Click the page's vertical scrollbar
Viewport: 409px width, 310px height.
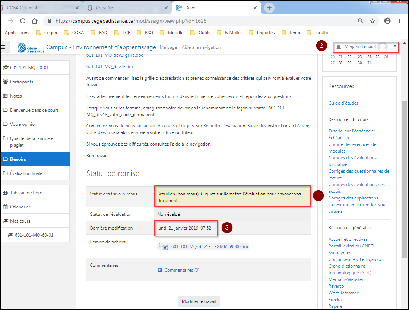405,179
